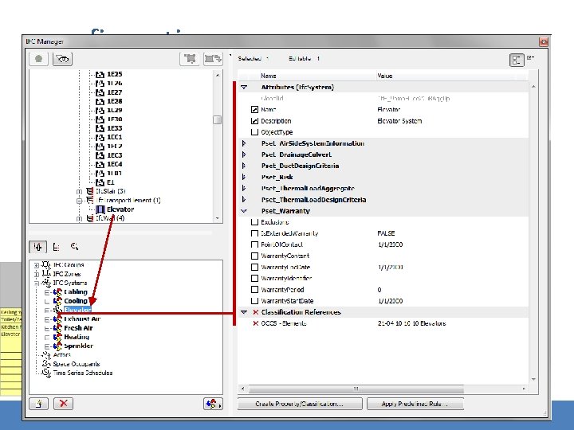Expand the IFC Zones node
Image resolution: width=574 pixels, height=430 pixels.
click(37, 274)
